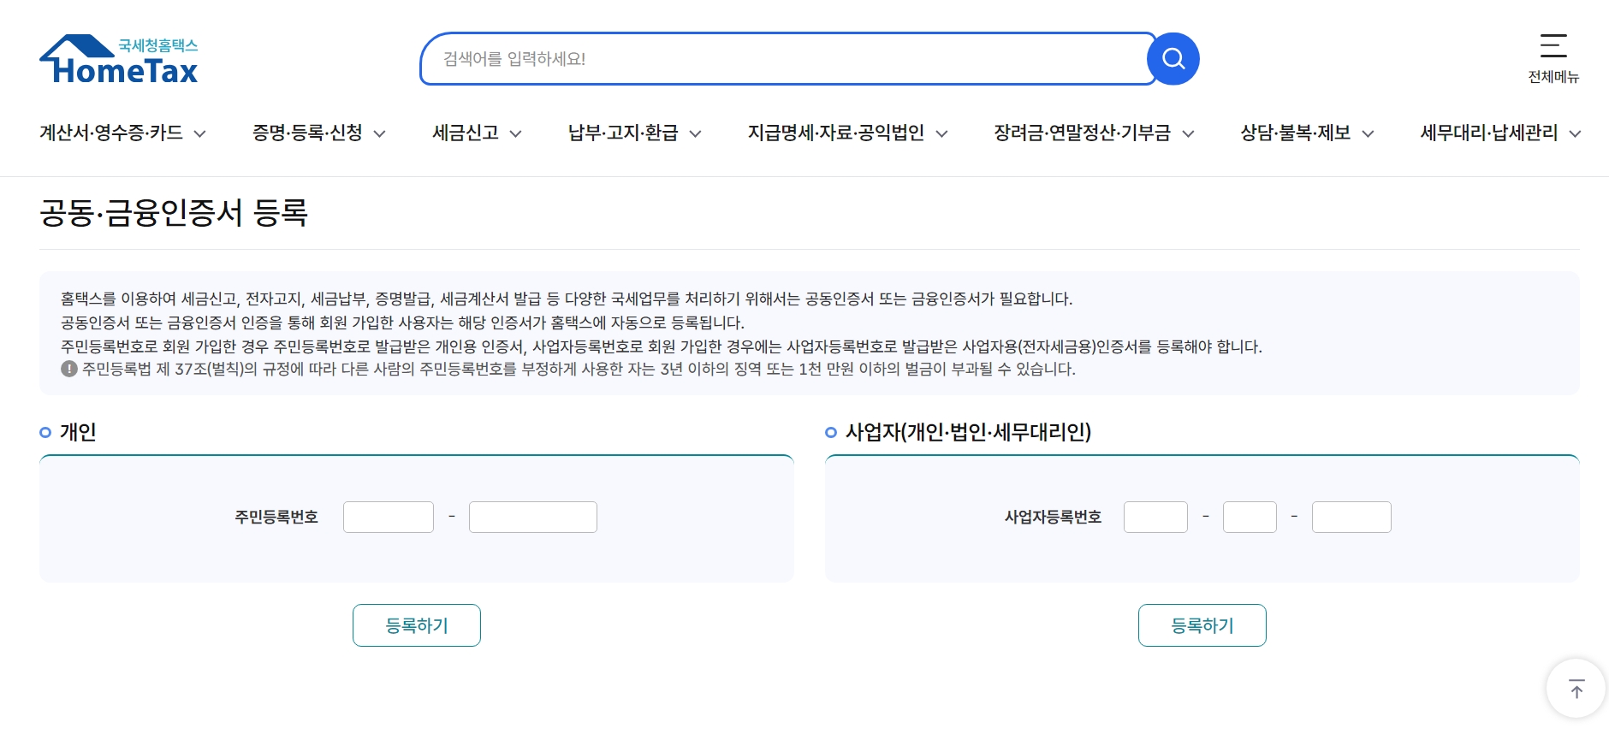The height and width of the screenshot is (734, 1609).
Task: Click the 개인 section heading
Action: 78,432
